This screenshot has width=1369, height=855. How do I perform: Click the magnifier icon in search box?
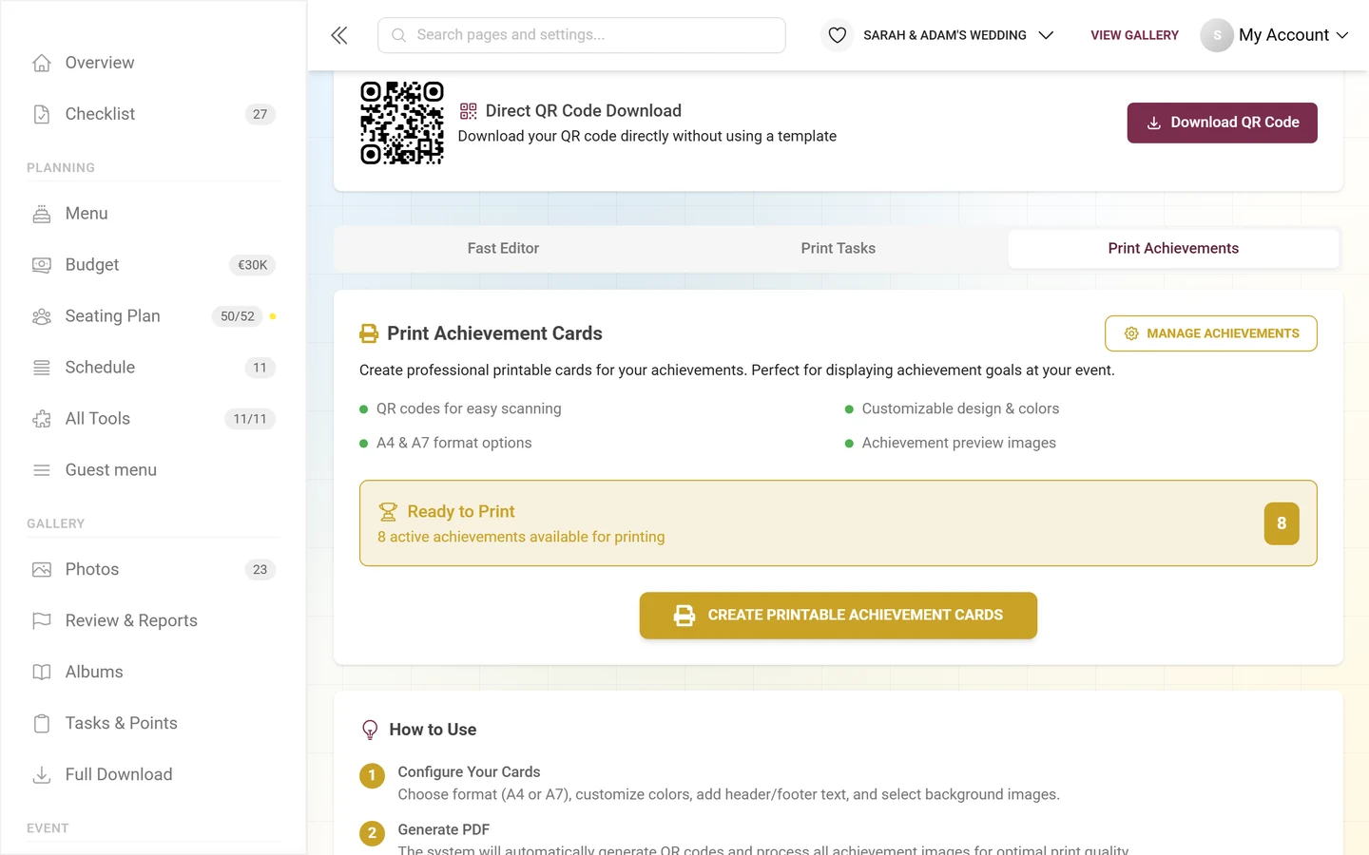[399, 35]
